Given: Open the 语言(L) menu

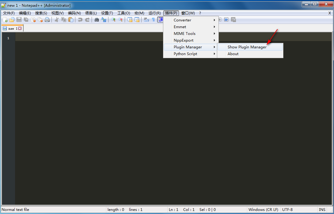Looking at the screenshot, I should click(91, 13).
